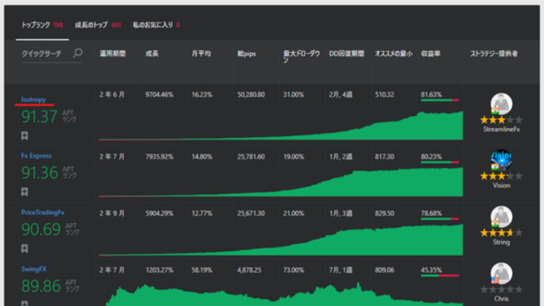Click Chris provider avatar
This screenshot has width=544, height=306.
tap(501, 273)
